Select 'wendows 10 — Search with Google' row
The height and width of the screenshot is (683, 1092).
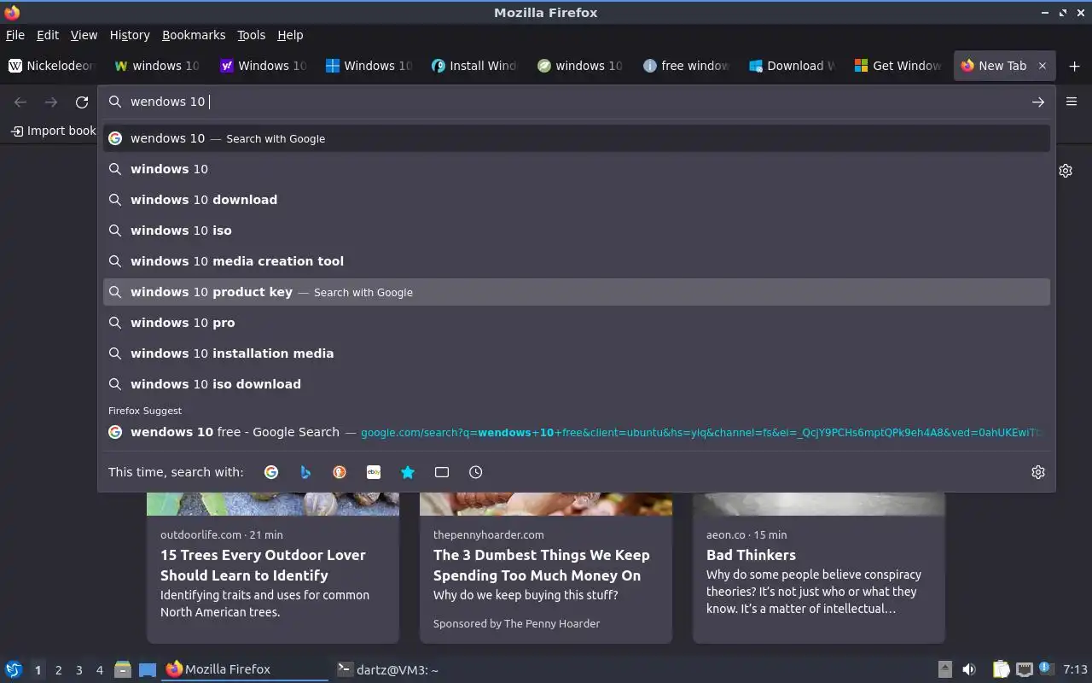(577, 138)
